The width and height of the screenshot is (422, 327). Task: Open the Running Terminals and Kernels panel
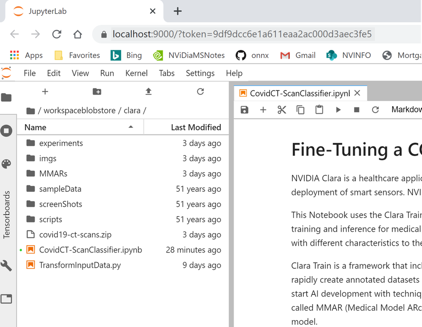click(6, 131)
